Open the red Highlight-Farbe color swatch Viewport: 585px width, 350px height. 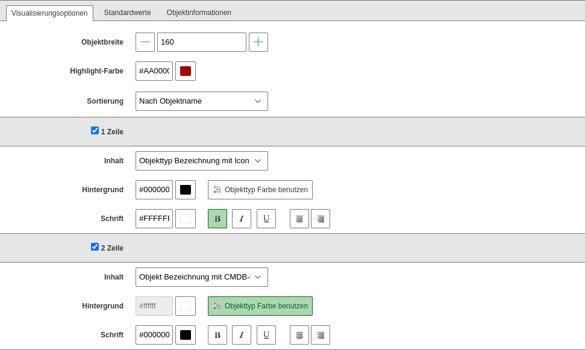[x=186, y=71]
